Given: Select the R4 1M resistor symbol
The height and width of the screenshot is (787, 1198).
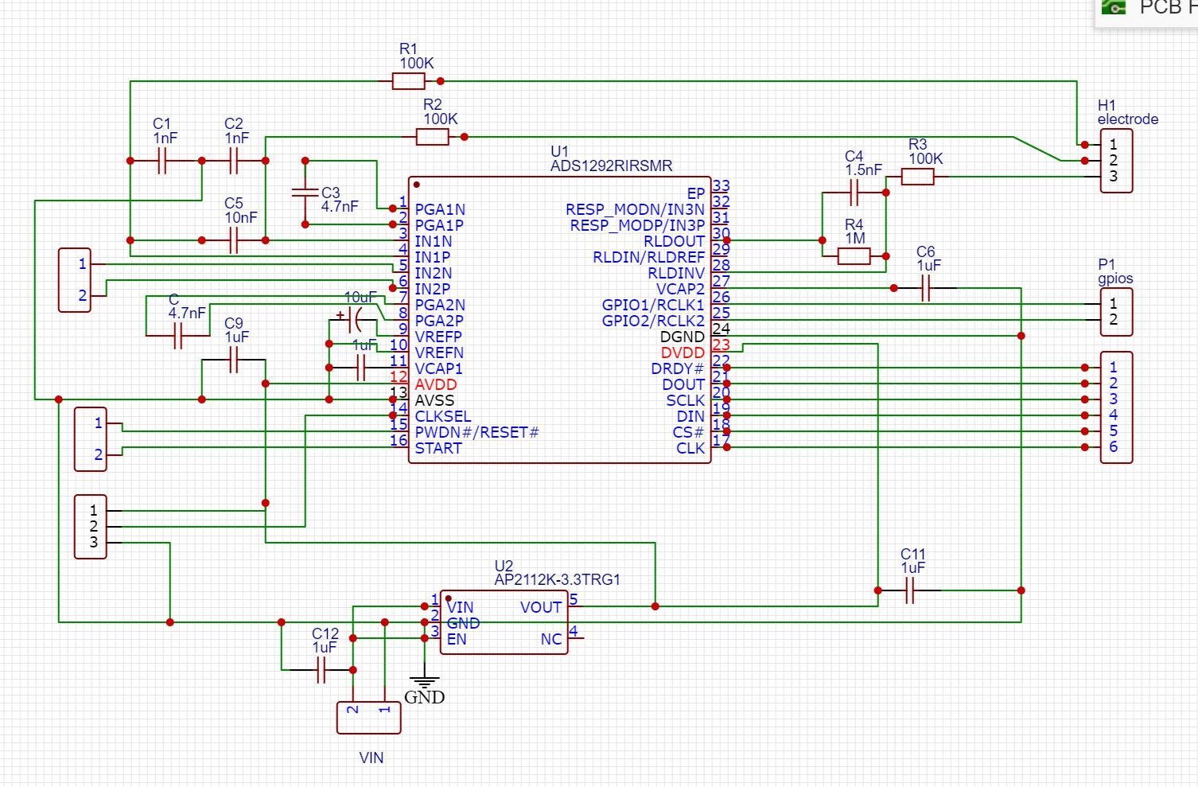Looking at the screenshot, I should pos(854,256).
